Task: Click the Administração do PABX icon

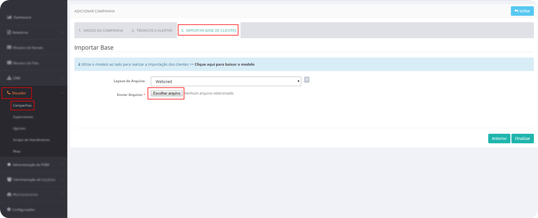Action: coord(9,165)
